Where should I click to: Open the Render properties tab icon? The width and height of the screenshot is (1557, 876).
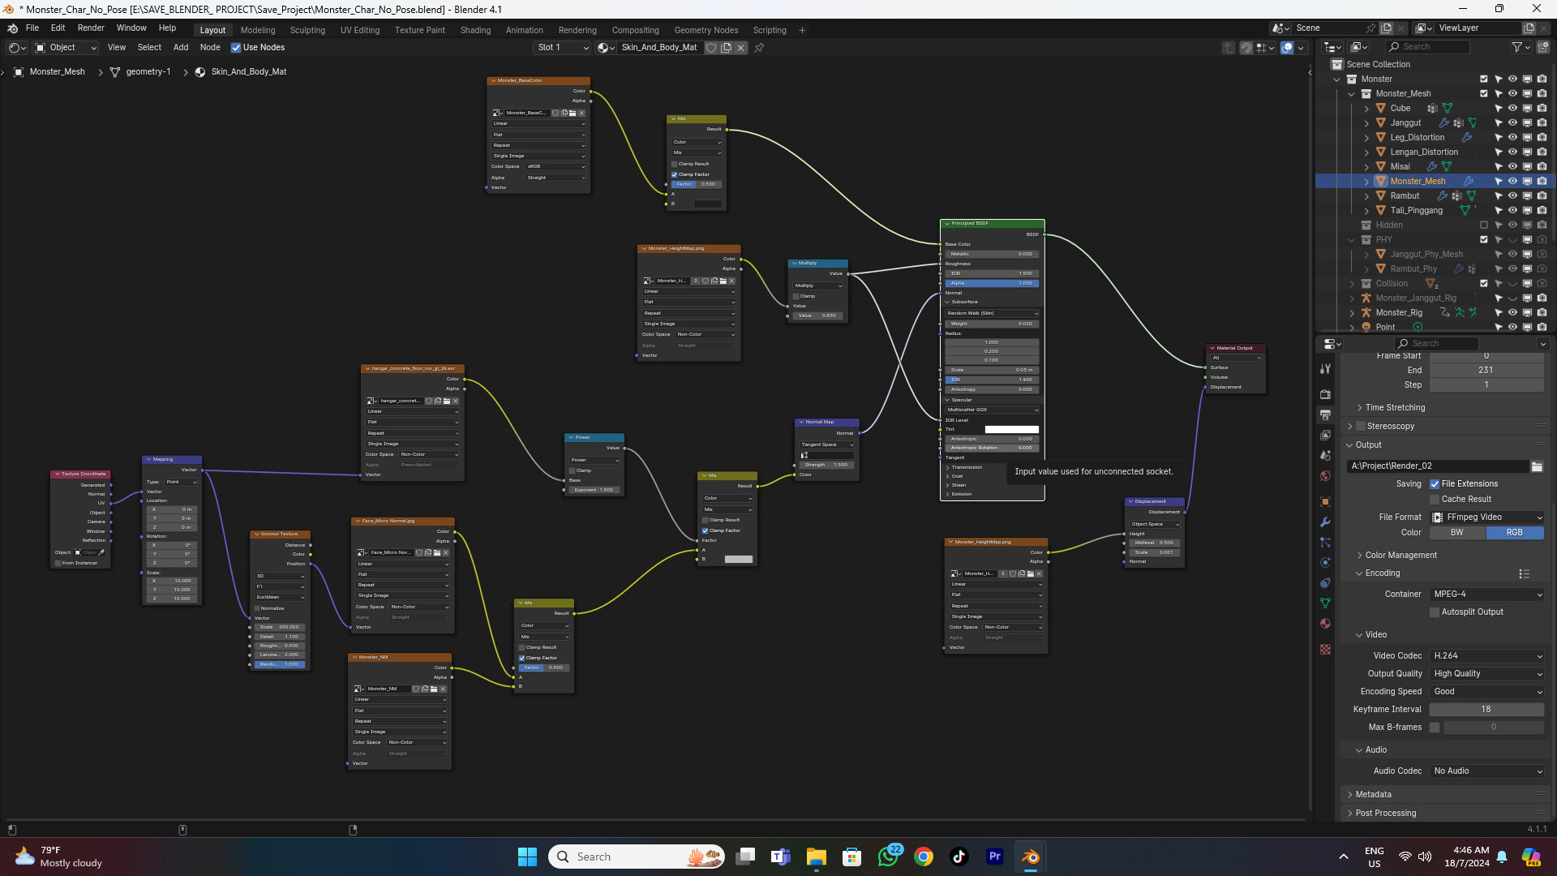click(1325, 394)
